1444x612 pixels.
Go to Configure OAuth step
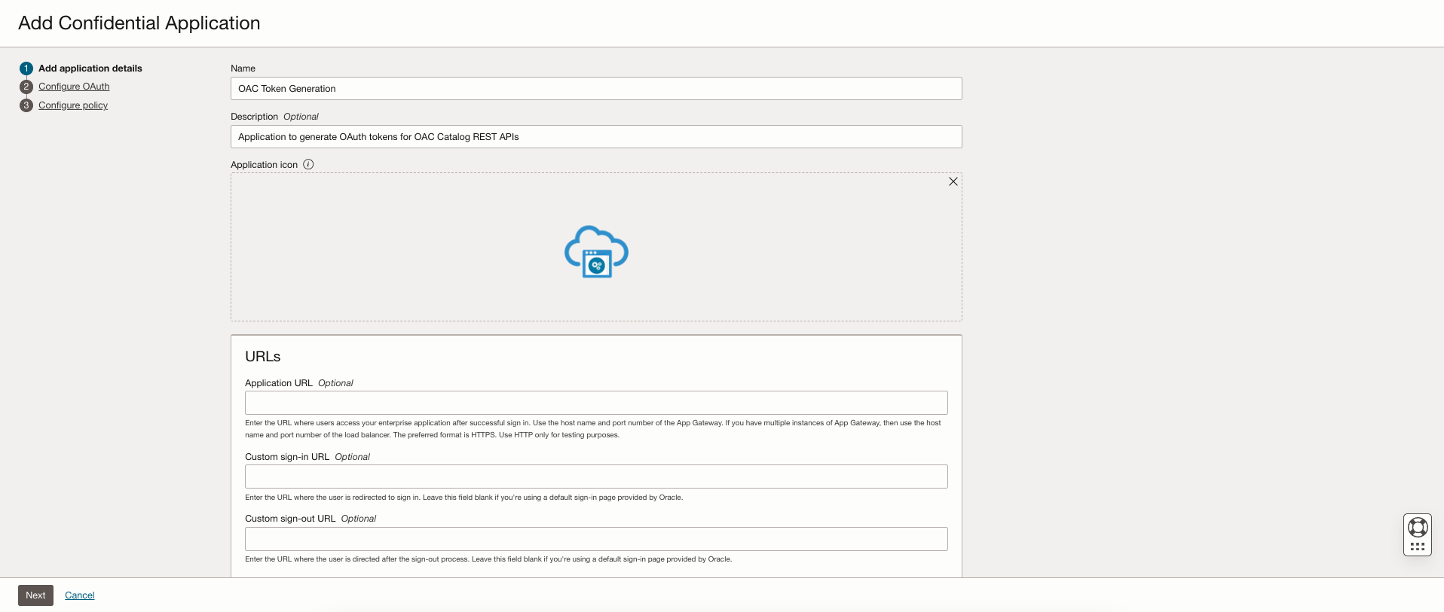(x=74, y=87)
